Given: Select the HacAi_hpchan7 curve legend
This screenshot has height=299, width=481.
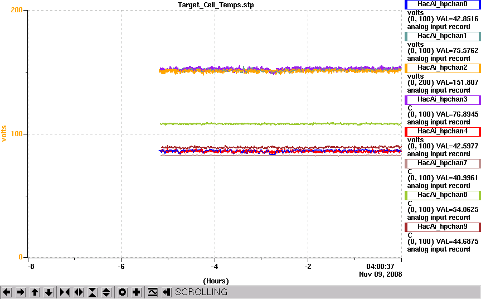Looking at the screenshot, I should pyautogui.click(x=443, y=163).
